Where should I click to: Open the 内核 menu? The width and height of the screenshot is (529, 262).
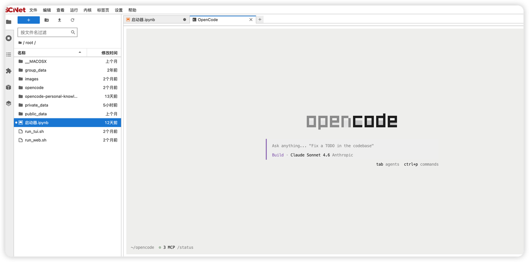pos(88,10)
